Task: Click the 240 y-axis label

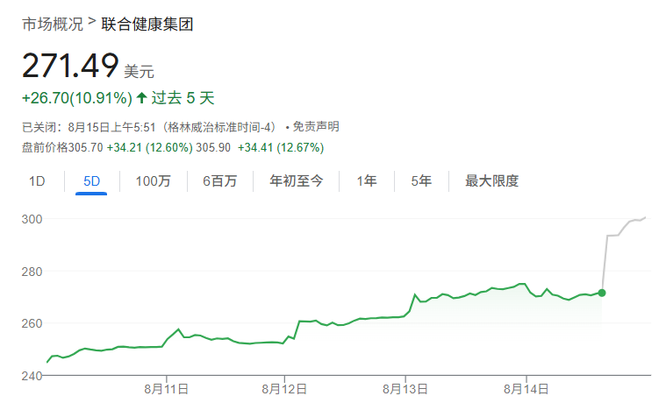Action: (x=32, y=376)
